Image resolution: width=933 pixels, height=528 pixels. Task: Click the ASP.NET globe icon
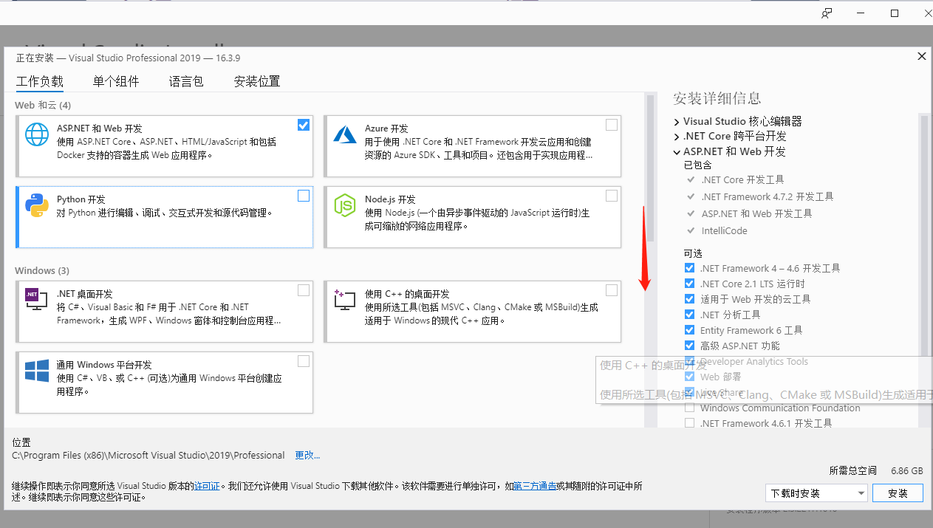(37, 134)
